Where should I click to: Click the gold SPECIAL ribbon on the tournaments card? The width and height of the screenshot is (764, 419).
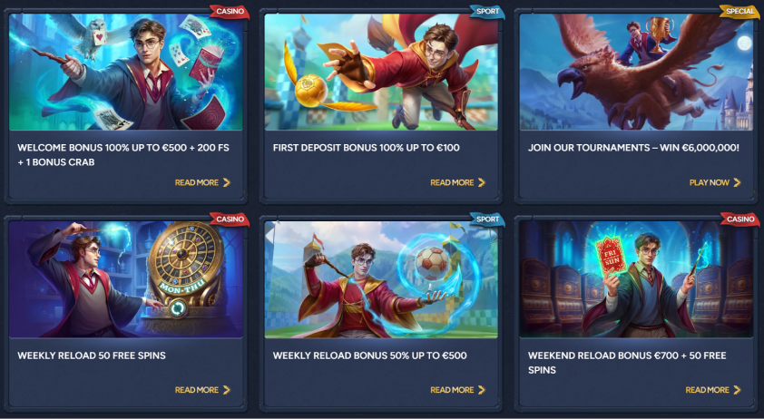click(740, 12)
